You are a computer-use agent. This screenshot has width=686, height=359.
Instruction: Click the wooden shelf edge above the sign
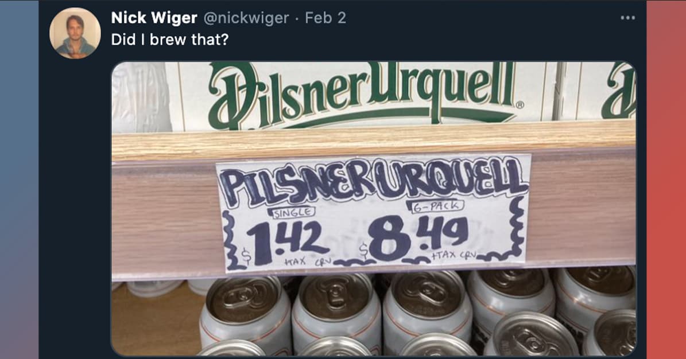tap(374, 140)
